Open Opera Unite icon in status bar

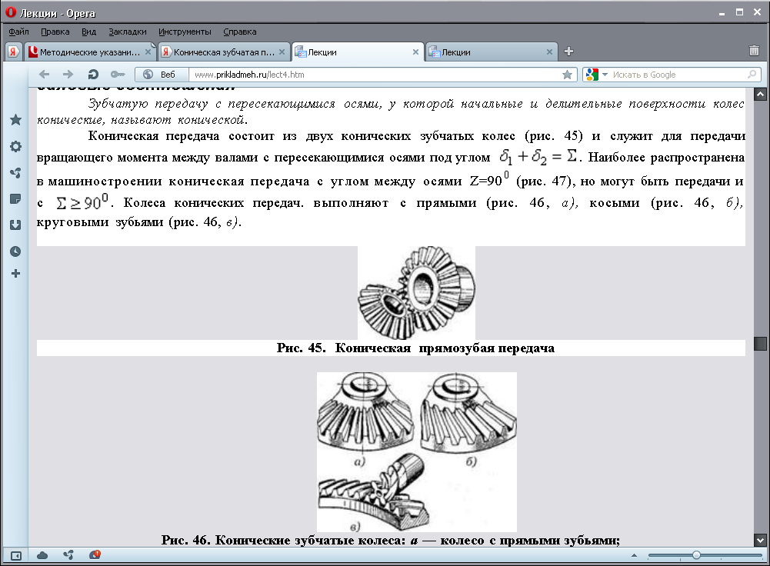coord(68,555)
